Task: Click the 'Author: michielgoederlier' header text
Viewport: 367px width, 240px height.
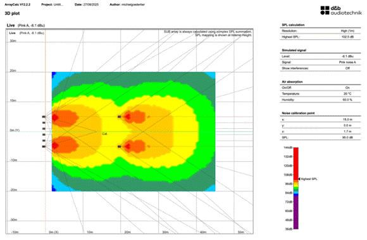Action: tap(127, 4)
